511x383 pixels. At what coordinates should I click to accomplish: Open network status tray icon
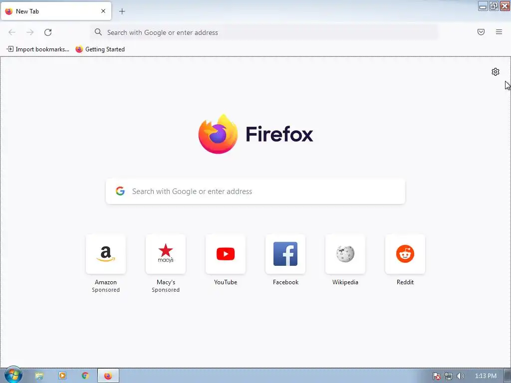(449, 376)
